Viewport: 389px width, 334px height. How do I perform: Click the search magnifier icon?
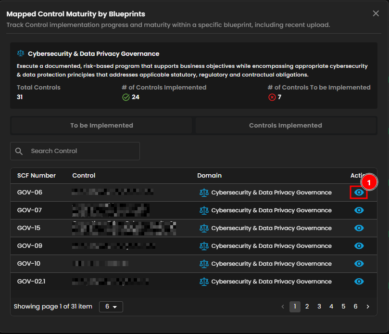click(19, 151)
